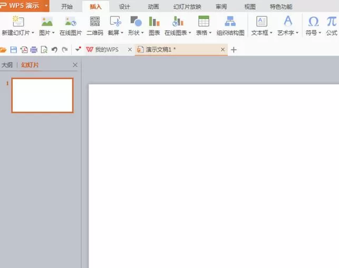Click the New Slide (新建幻灯片) icon

pyautogui.click(x=18, y=21)
